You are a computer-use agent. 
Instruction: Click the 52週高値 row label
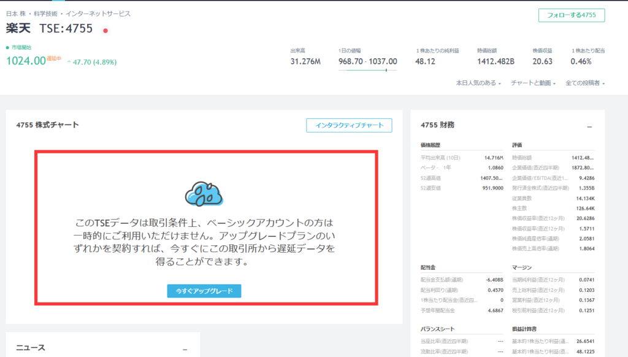pos(431,178)
